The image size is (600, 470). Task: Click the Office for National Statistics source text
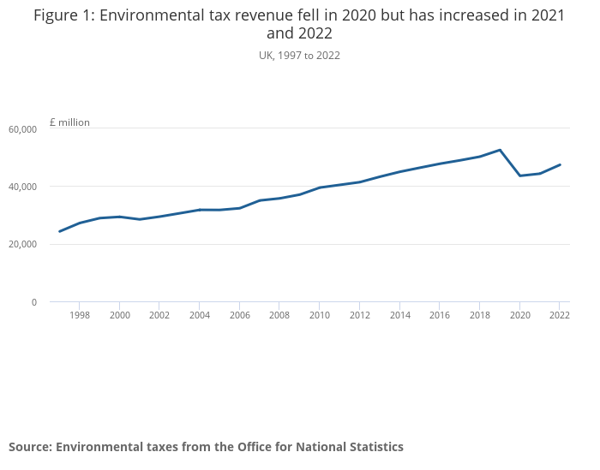pyautogui.click(x=206, y=447)
